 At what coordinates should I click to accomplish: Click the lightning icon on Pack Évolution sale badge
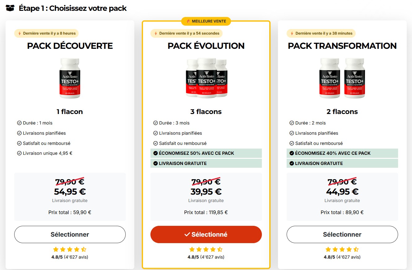point(155,33)
